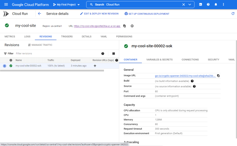Click Set Up Continuous Deployment
This screenshot has height=146, width=237.
147,14
